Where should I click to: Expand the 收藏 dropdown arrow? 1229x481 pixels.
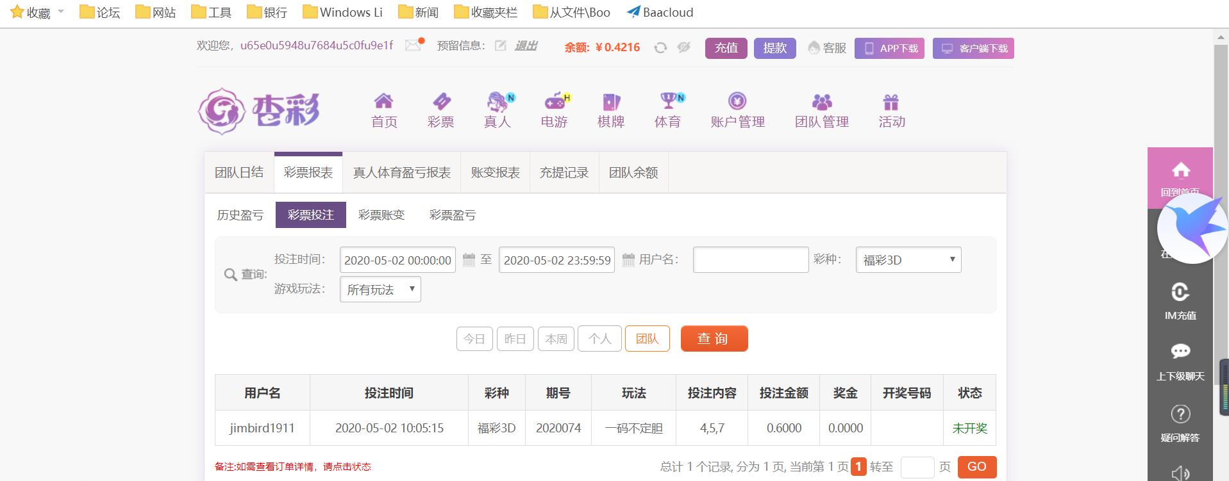tap(61, 12)
